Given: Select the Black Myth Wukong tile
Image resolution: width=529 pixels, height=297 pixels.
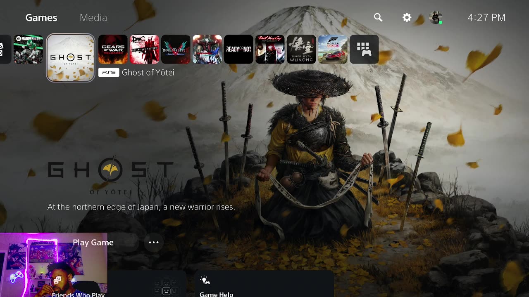Looking at the screenshot, I should (x=301, y=49).
